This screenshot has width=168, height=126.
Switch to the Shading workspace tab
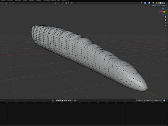click(x=25, y=1)
